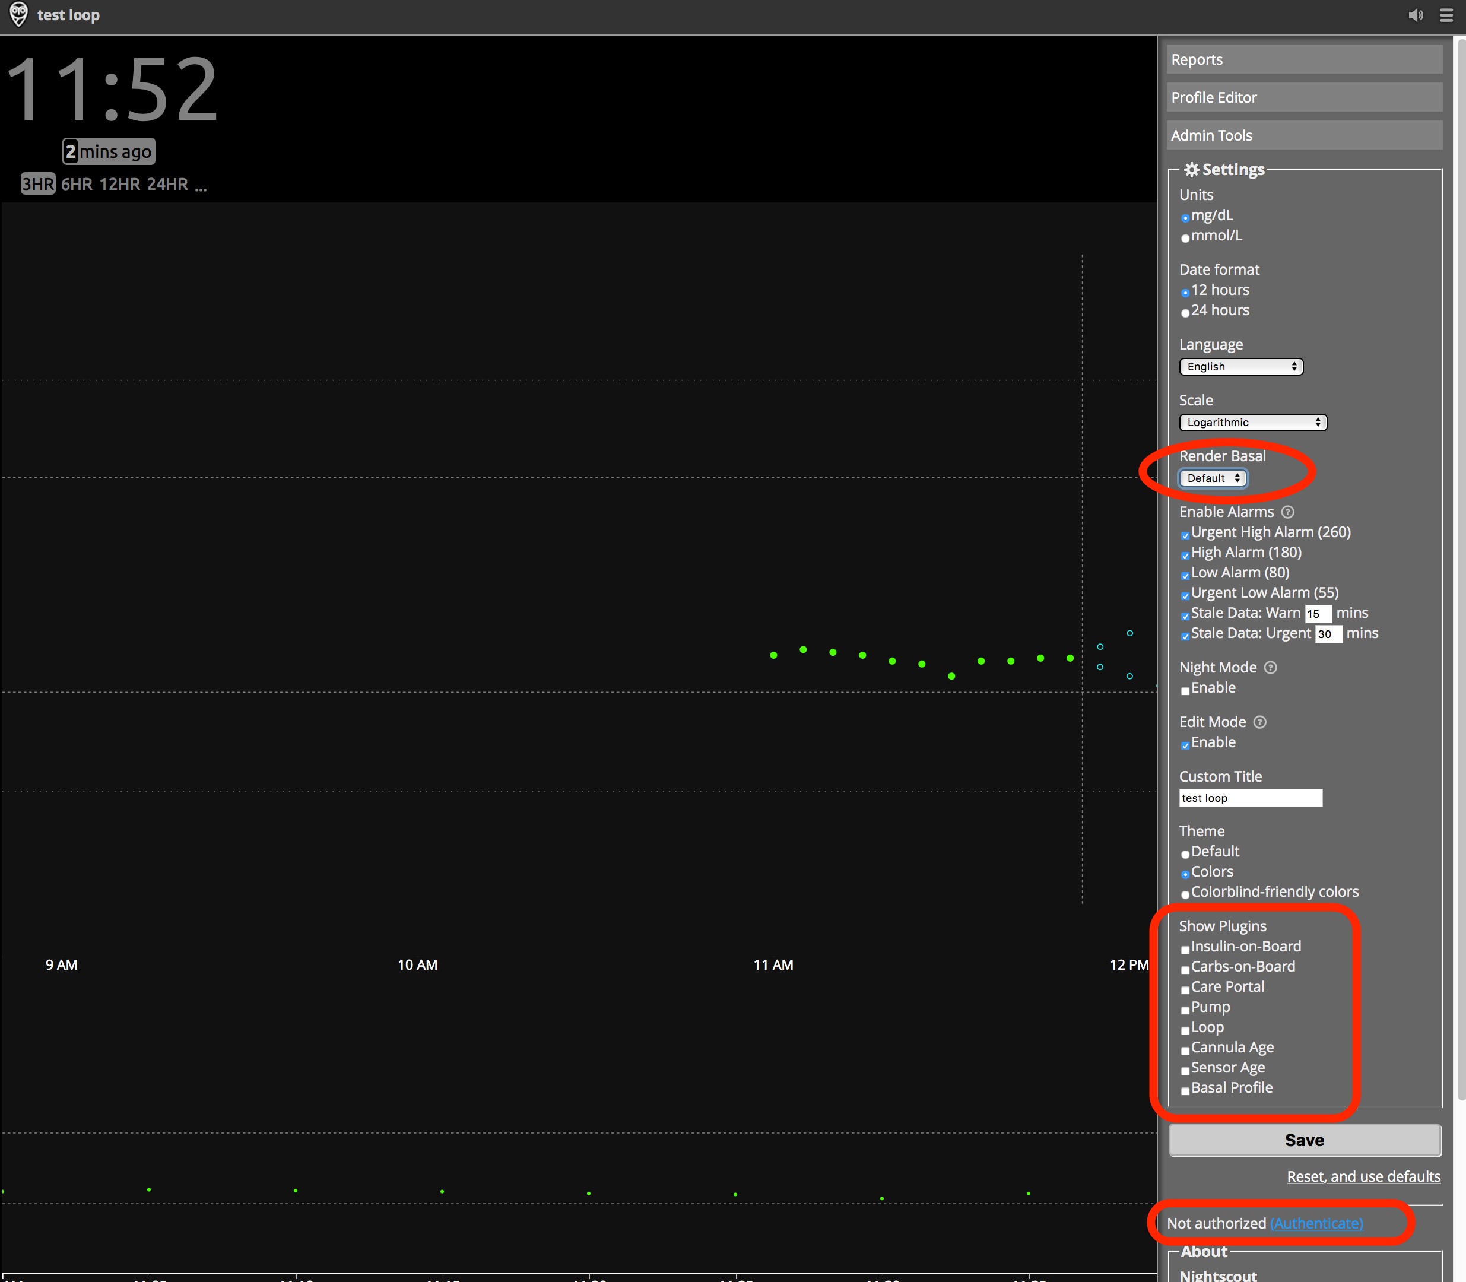Screen dimensions: 1466x1282
Task: Toggle the Stale Data: Warn checkbox
Action: 1185,616
